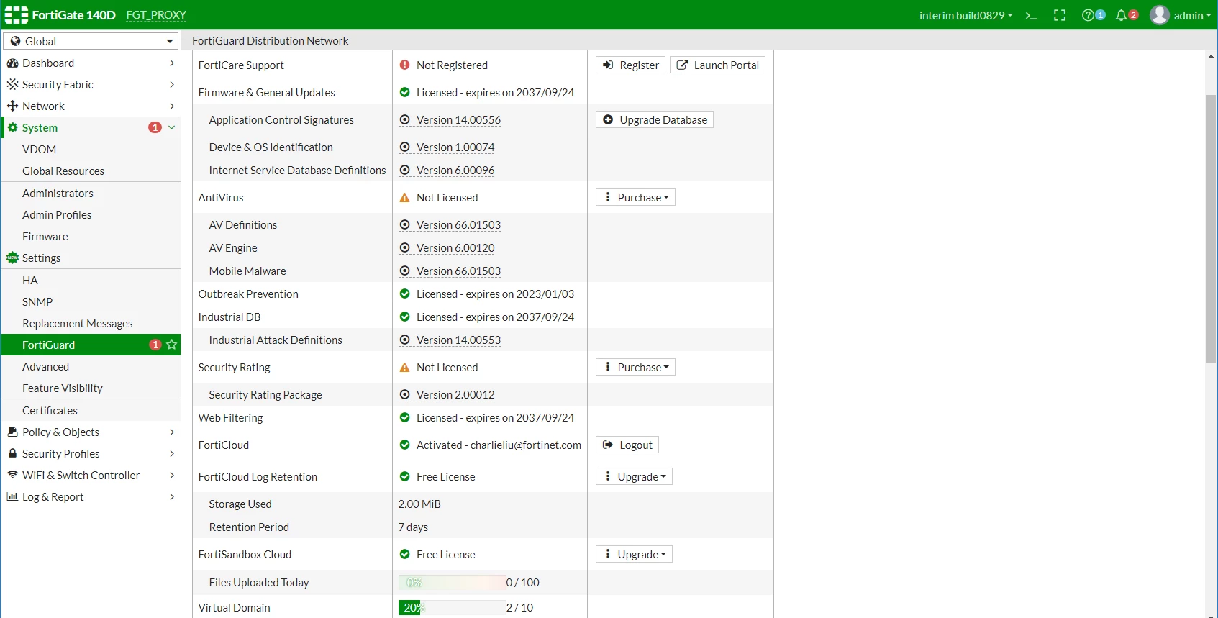Click the Upgrade Database button
Screen dimensions: 1218x618
(655, 119)
